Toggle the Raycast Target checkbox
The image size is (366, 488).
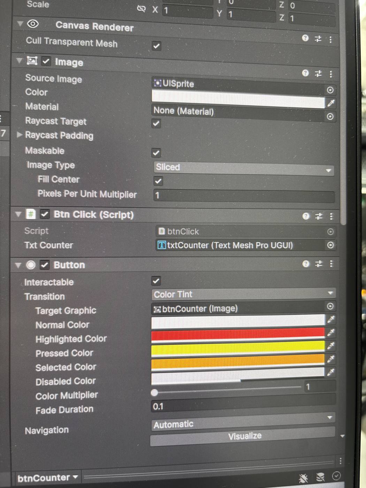156,123
